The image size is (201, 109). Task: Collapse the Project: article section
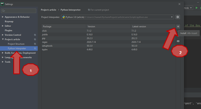click(3, 39)
